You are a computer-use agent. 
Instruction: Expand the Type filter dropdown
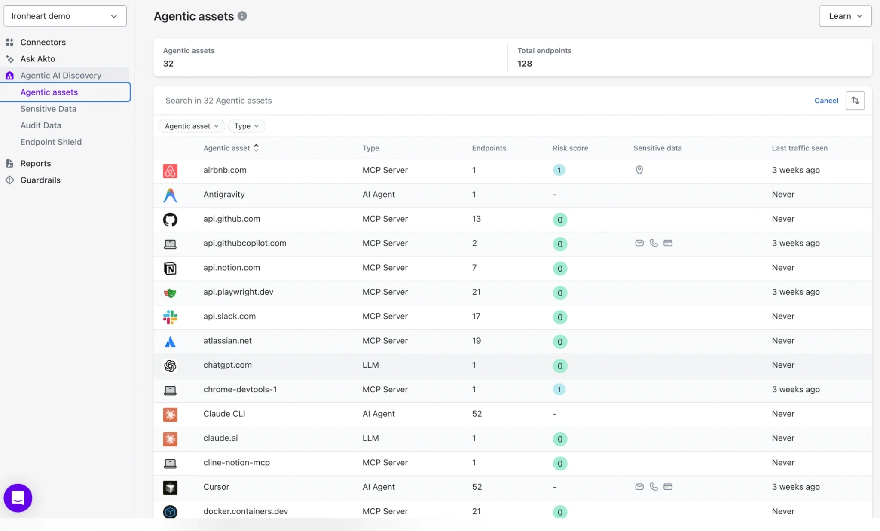click(246, 126)
